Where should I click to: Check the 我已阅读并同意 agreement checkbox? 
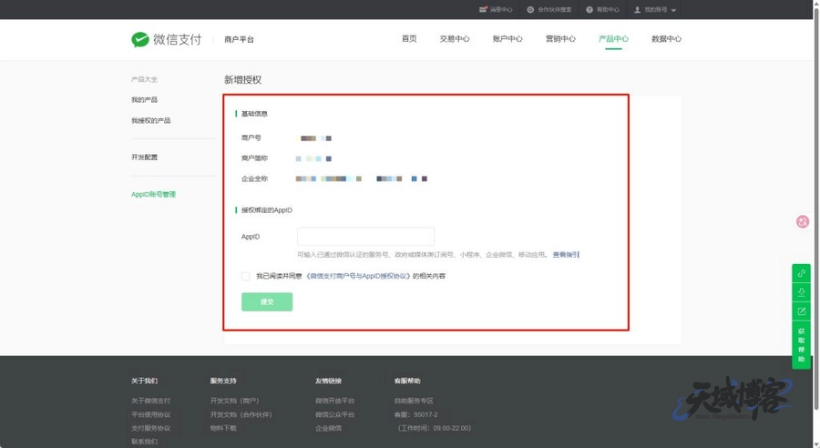(245, 276)
